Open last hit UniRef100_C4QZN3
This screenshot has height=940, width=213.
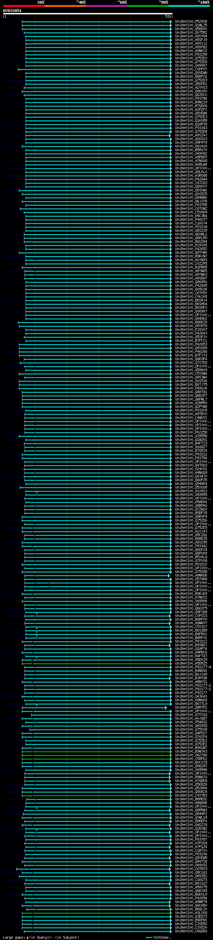191,931
